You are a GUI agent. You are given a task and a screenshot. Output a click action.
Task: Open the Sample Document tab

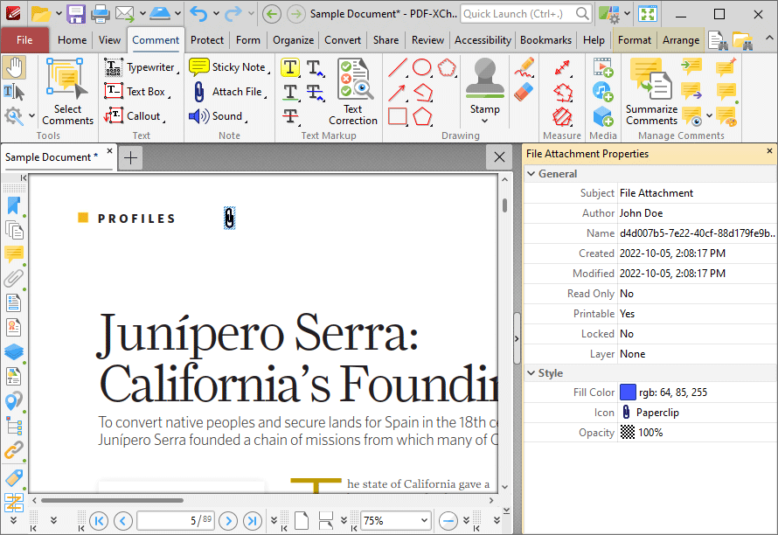pos(52,157)
